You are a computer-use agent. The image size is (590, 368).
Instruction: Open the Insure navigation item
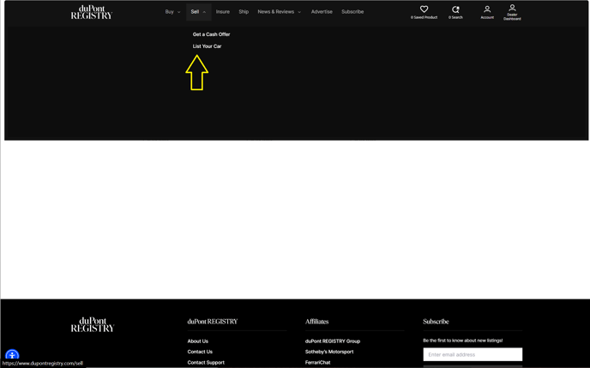[223, 12]
